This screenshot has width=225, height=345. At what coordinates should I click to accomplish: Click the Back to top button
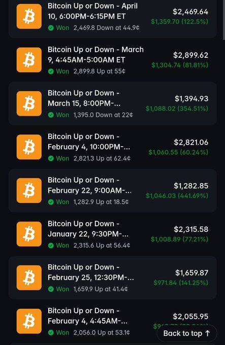[x=187, y=333]
